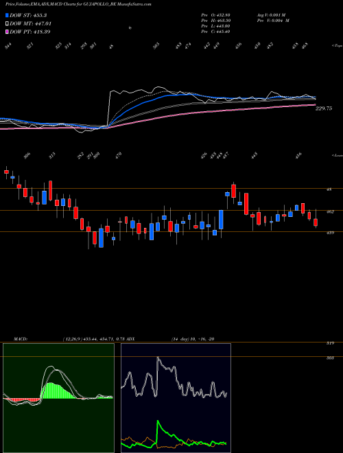Select the 'DOW MT: 447.01' legend text
This screenshot has height=453, width=343.
pyautogui.click(x=31, y=24)
